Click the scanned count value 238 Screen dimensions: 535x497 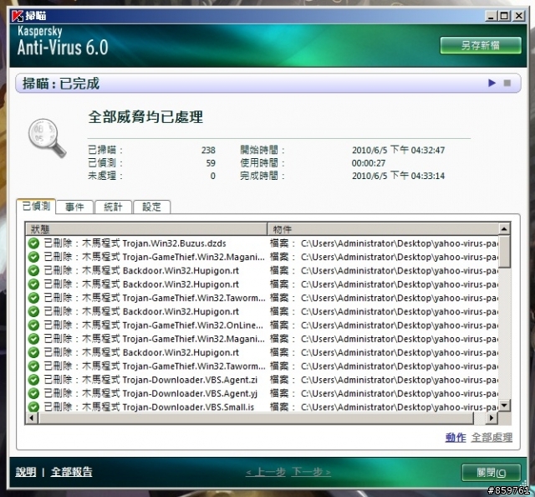[x=208, y=151]
